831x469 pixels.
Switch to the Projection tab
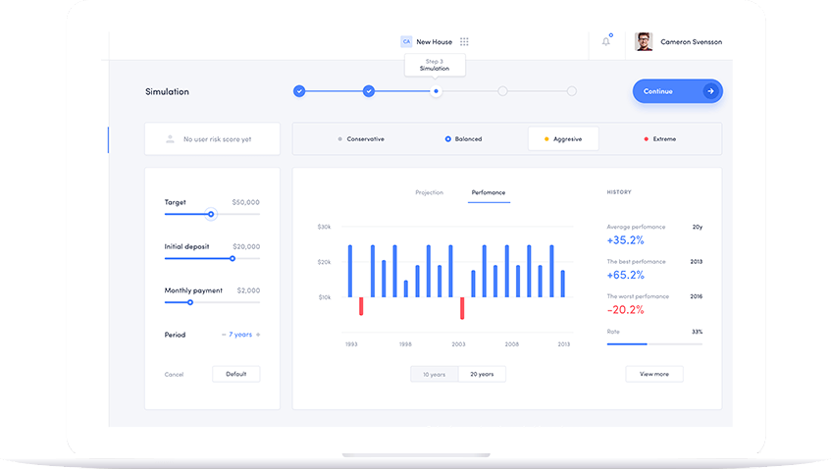tap(430, 192)
